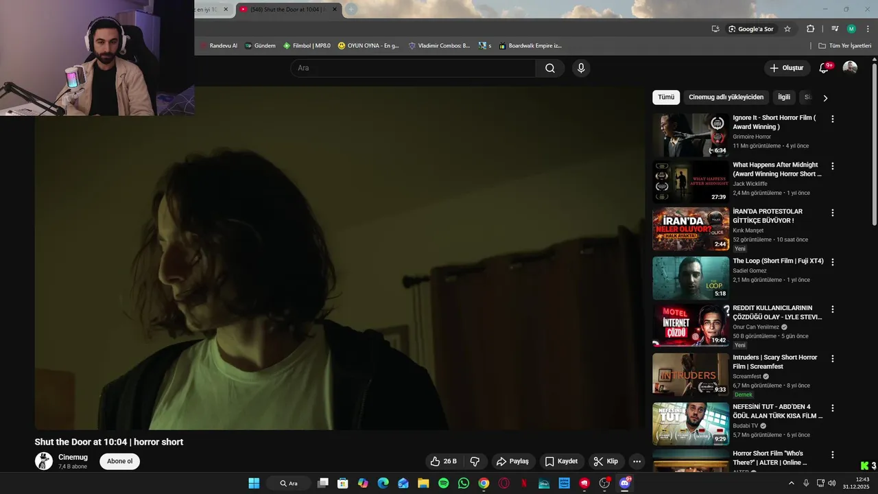The image size is (878, 494).
Task: Dislike the video with thumbs down
Action: tap(475, 461)
